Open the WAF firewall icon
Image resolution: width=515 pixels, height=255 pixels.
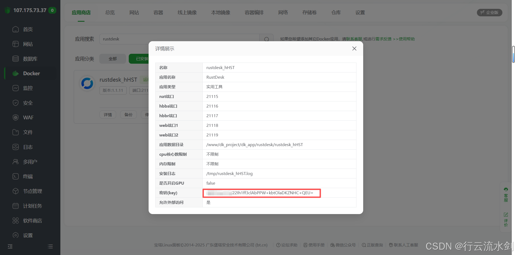[16, 117]
